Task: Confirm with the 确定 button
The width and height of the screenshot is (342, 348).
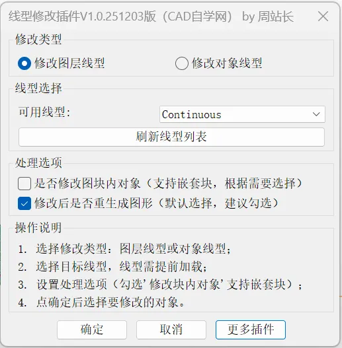Action: tap(92, 330)
